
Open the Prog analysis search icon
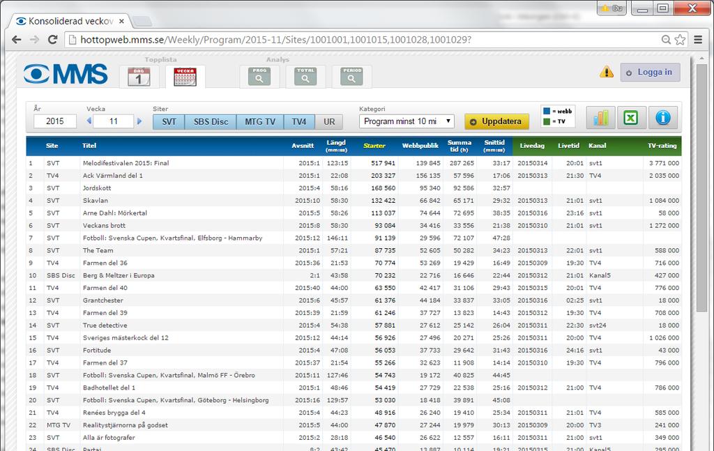click(259, 77)
